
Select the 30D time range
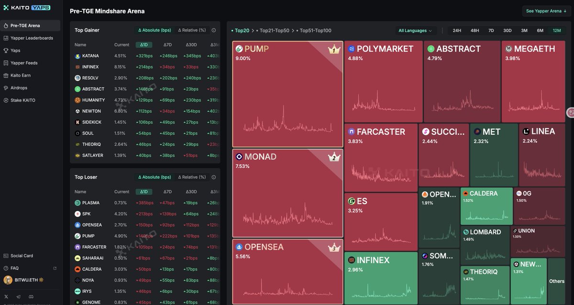508,31
